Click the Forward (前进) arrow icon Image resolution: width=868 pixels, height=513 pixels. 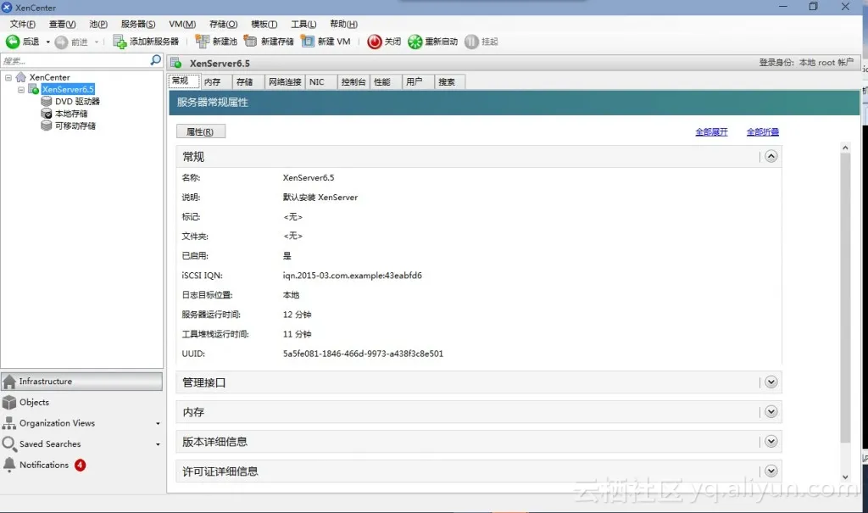pos(61,42)
